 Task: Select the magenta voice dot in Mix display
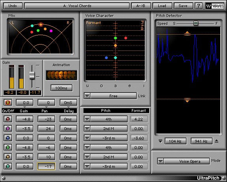(x=51, y=31)
